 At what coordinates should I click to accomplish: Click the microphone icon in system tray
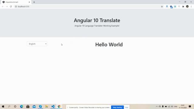pos(163,106)
